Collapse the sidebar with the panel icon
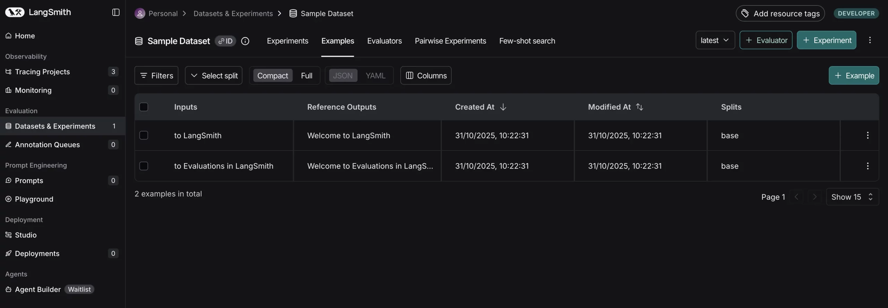Viewport: 888px width, 308px height. tap(116, 12)
